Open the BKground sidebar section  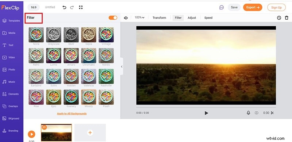click(x=11, y=119)
